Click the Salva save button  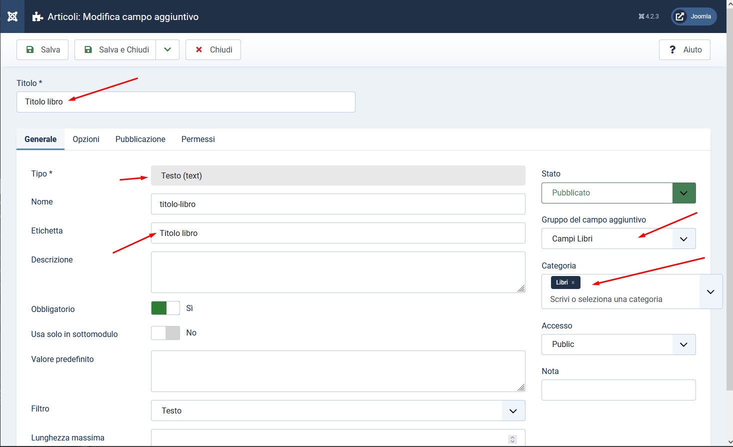click(42, 49)
